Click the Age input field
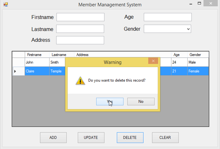Screen dimensions: 220x149 point(168,17)
